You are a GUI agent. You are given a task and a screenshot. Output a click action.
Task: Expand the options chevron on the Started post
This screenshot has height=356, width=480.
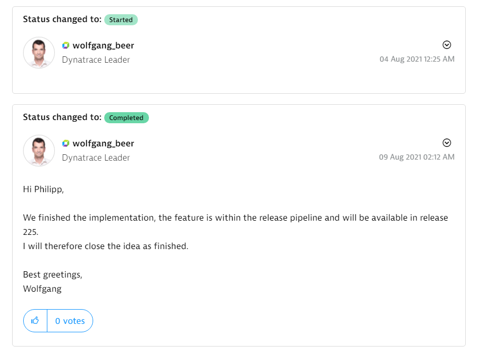click(x=447, y=45)
